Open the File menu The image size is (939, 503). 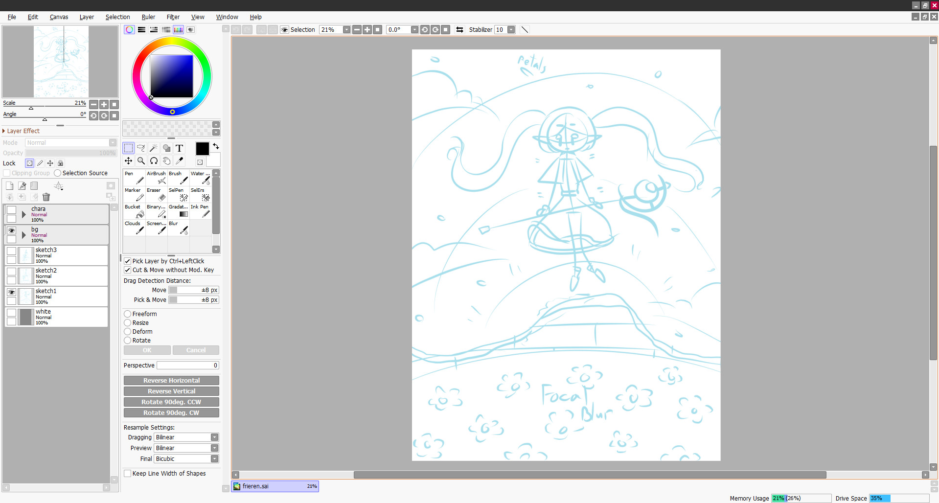click(x=12, y=17)
